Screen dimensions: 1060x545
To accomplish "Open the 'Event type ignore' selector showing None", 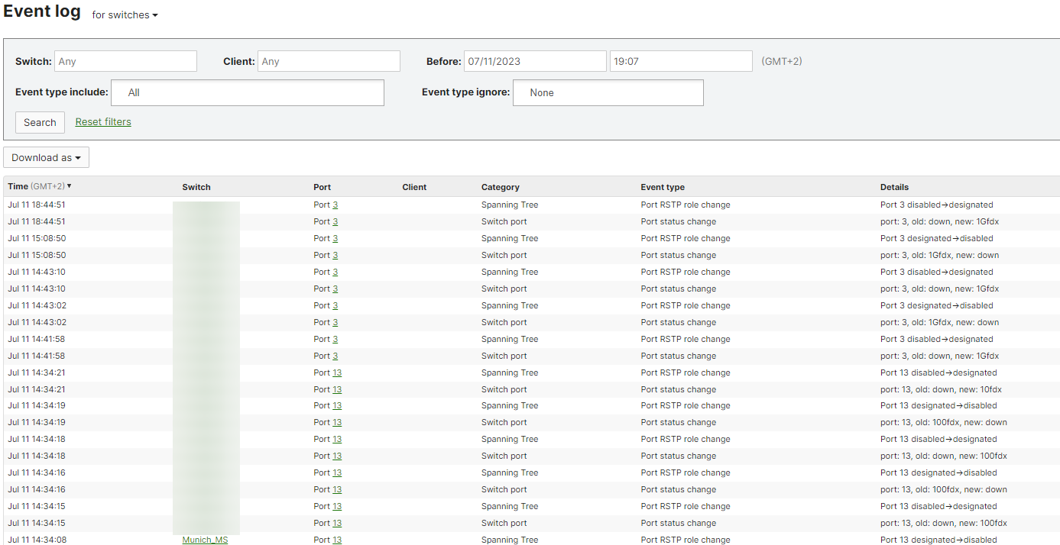I will [x=608, y=92].
